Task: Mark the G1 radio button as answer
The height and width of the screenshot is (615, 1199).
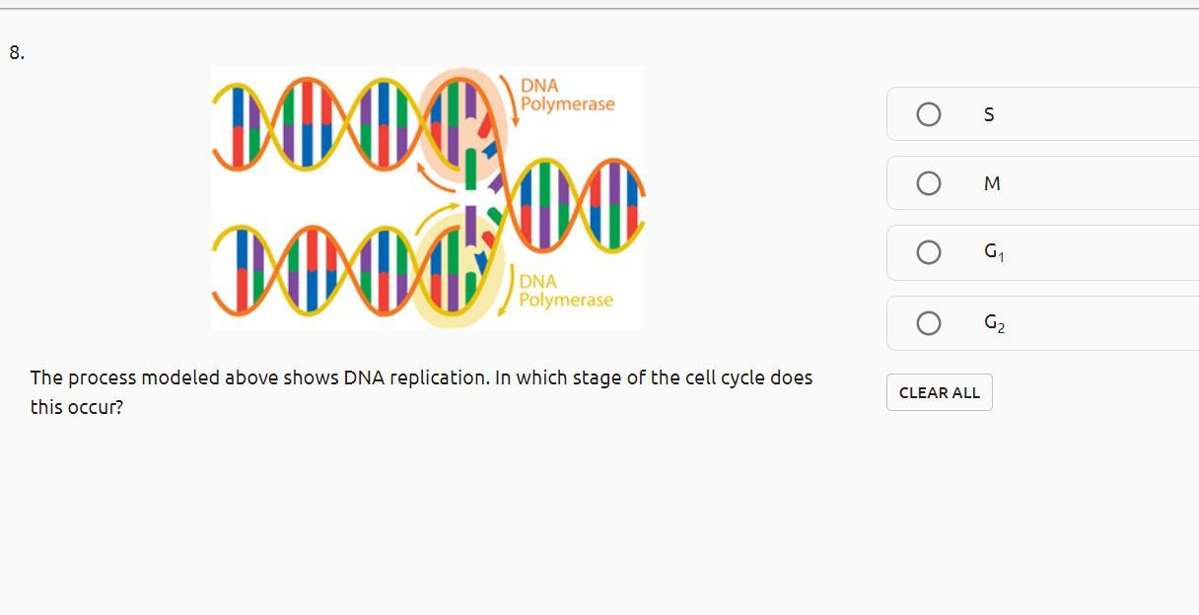Action: [928, 252]
